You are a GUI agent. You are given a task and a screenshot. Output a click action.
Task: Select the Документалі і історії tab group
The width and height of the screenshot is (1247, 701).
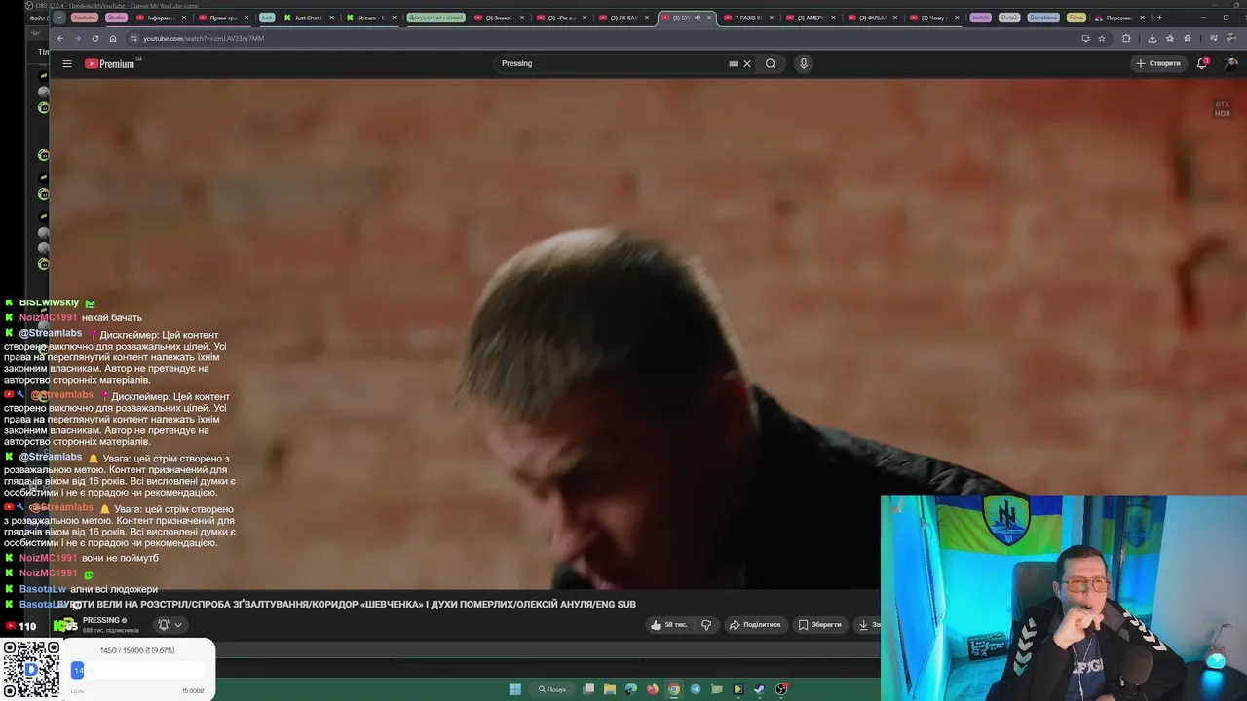(436, 18)
